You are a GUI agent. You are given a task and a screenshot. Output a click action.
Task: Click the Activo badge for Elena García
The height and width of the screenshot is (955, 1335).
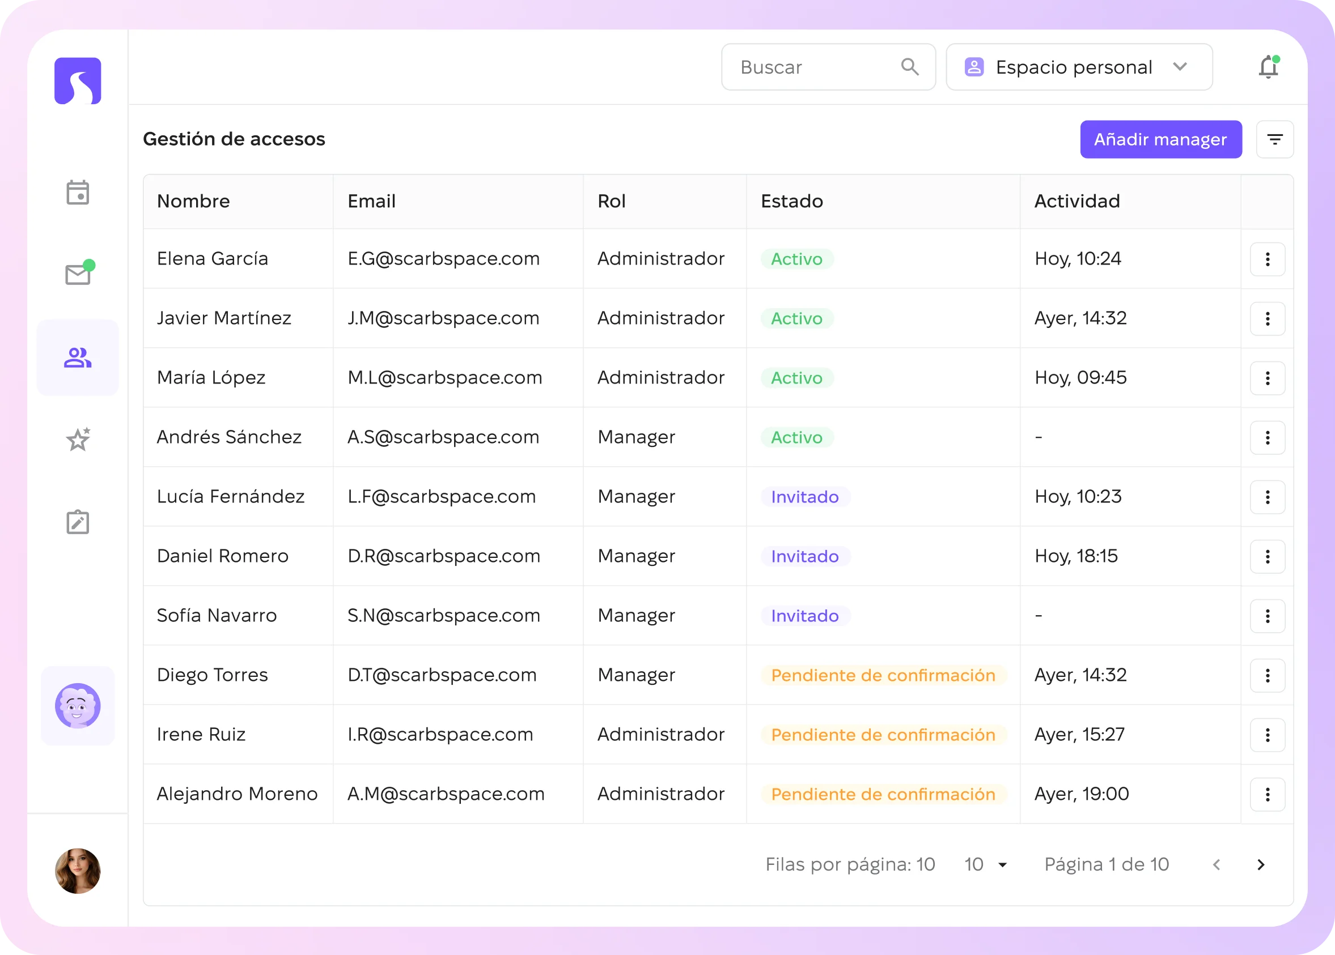[x=796, y=259]
